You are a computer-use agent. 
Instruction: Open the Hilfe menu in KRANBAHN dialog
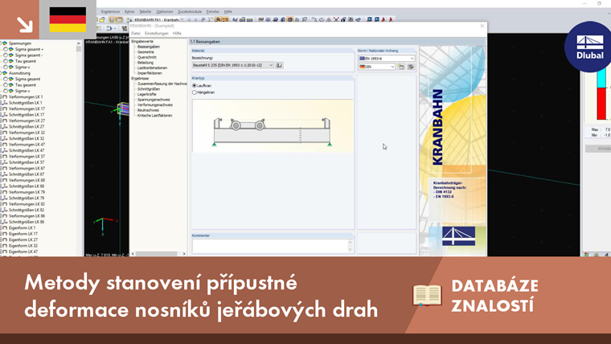pyautogui.click(x=178, y=34)
